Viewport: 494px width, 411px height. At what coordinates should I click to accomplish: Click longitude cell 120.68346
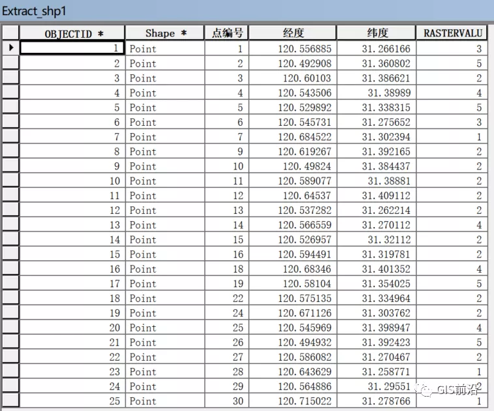tap(293, 269)
